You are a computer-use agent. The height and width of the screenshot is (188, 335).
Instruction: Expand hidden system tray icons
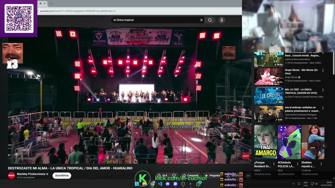[293, 184]
